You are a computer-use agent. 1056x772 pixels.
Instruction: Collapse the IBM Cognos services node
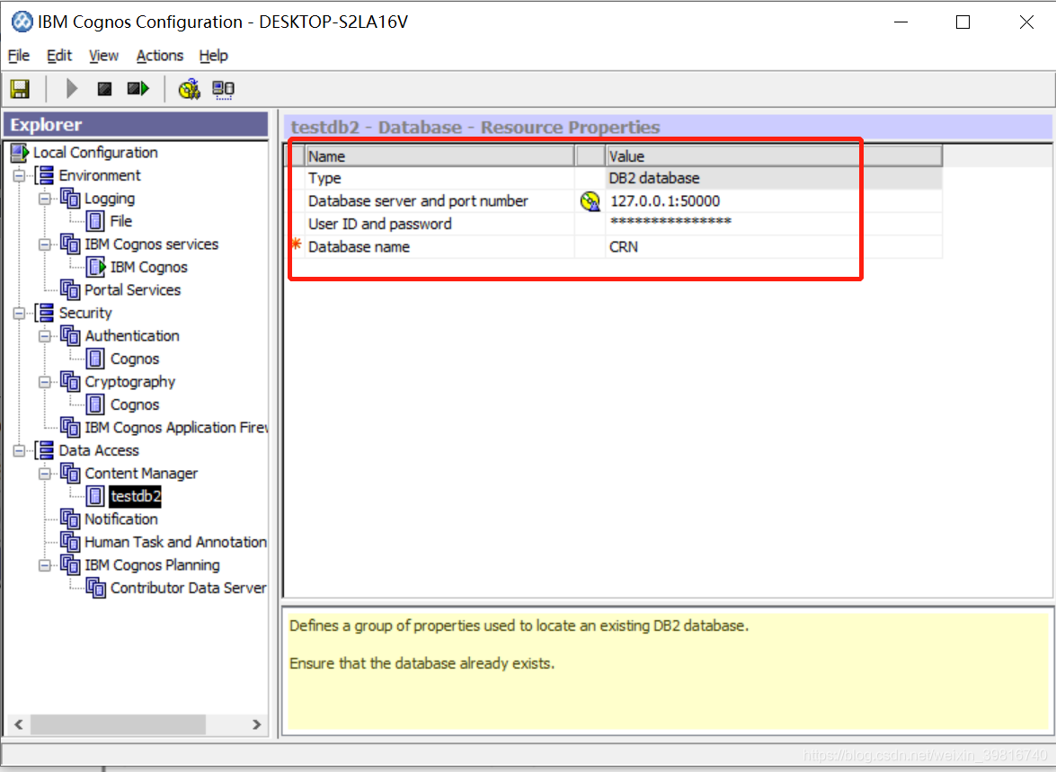point(44,245)
